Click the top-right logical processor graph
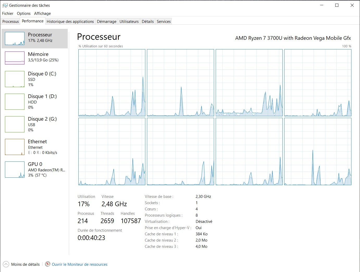This screenshot has width=360, height=272. pos(318,83)
